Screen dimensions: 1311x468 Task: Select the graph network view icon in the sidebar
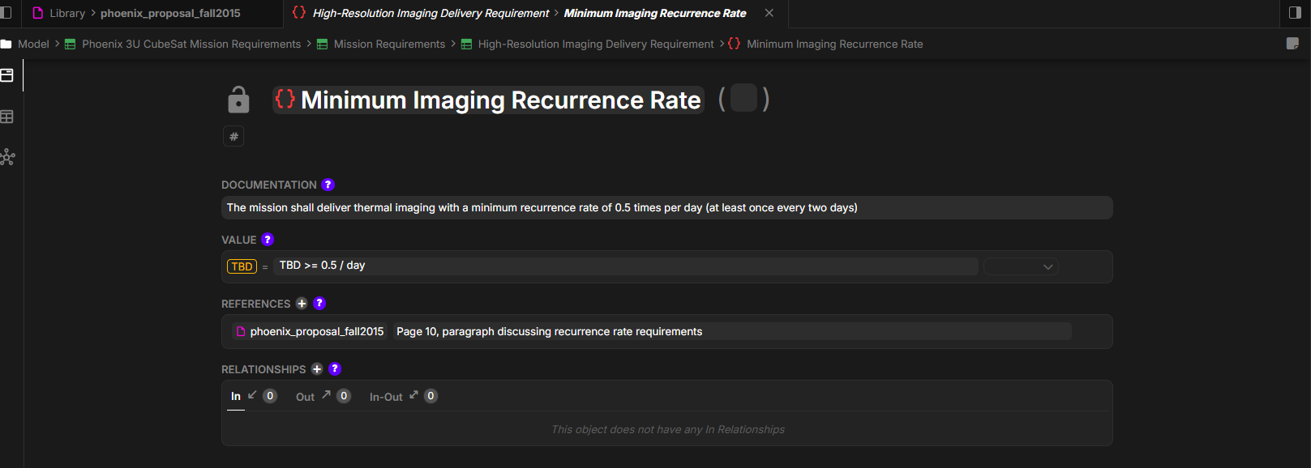tap(7, 157)
